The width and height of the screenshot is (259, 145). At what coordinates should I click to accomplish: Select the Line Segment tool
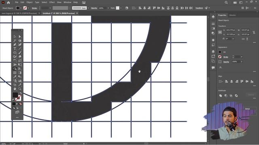[x=20, y=49]
